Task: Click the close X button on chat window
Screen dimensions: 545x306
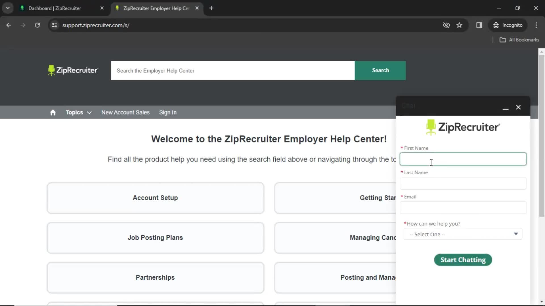Action: [x=518, y=107]
